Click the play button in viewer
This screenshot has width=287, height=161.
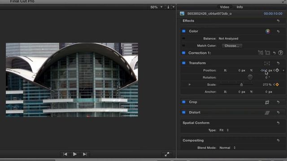[x=75, y=154]
